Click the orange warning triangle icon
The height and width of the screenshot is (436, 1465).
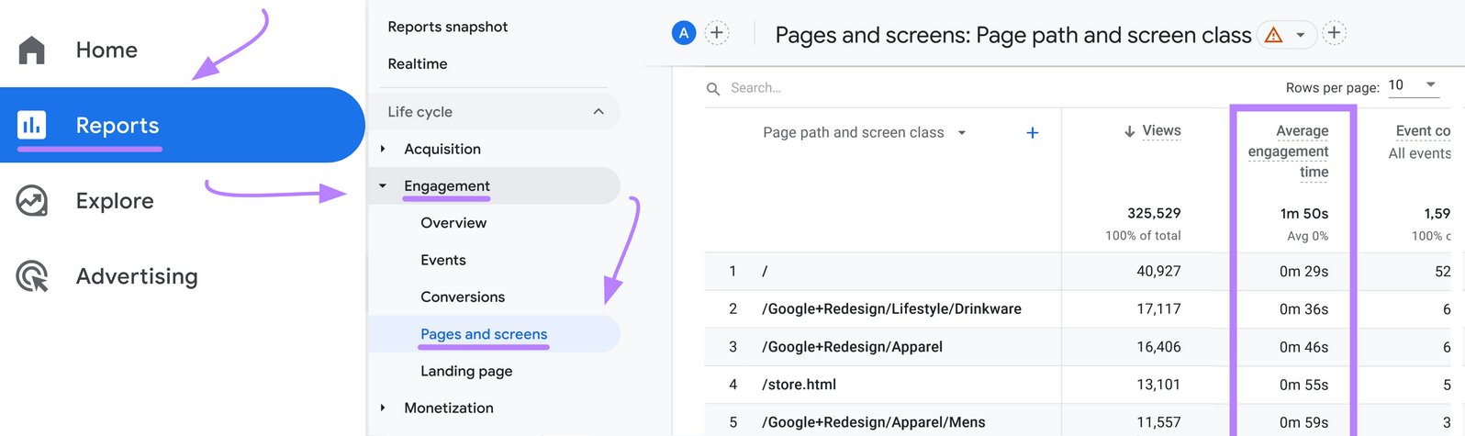pos(1273,35)
